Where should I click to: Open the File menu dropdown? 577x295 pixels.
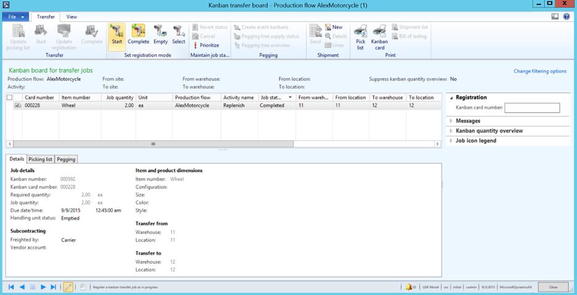pyautogui.click(x=15, y=17)
